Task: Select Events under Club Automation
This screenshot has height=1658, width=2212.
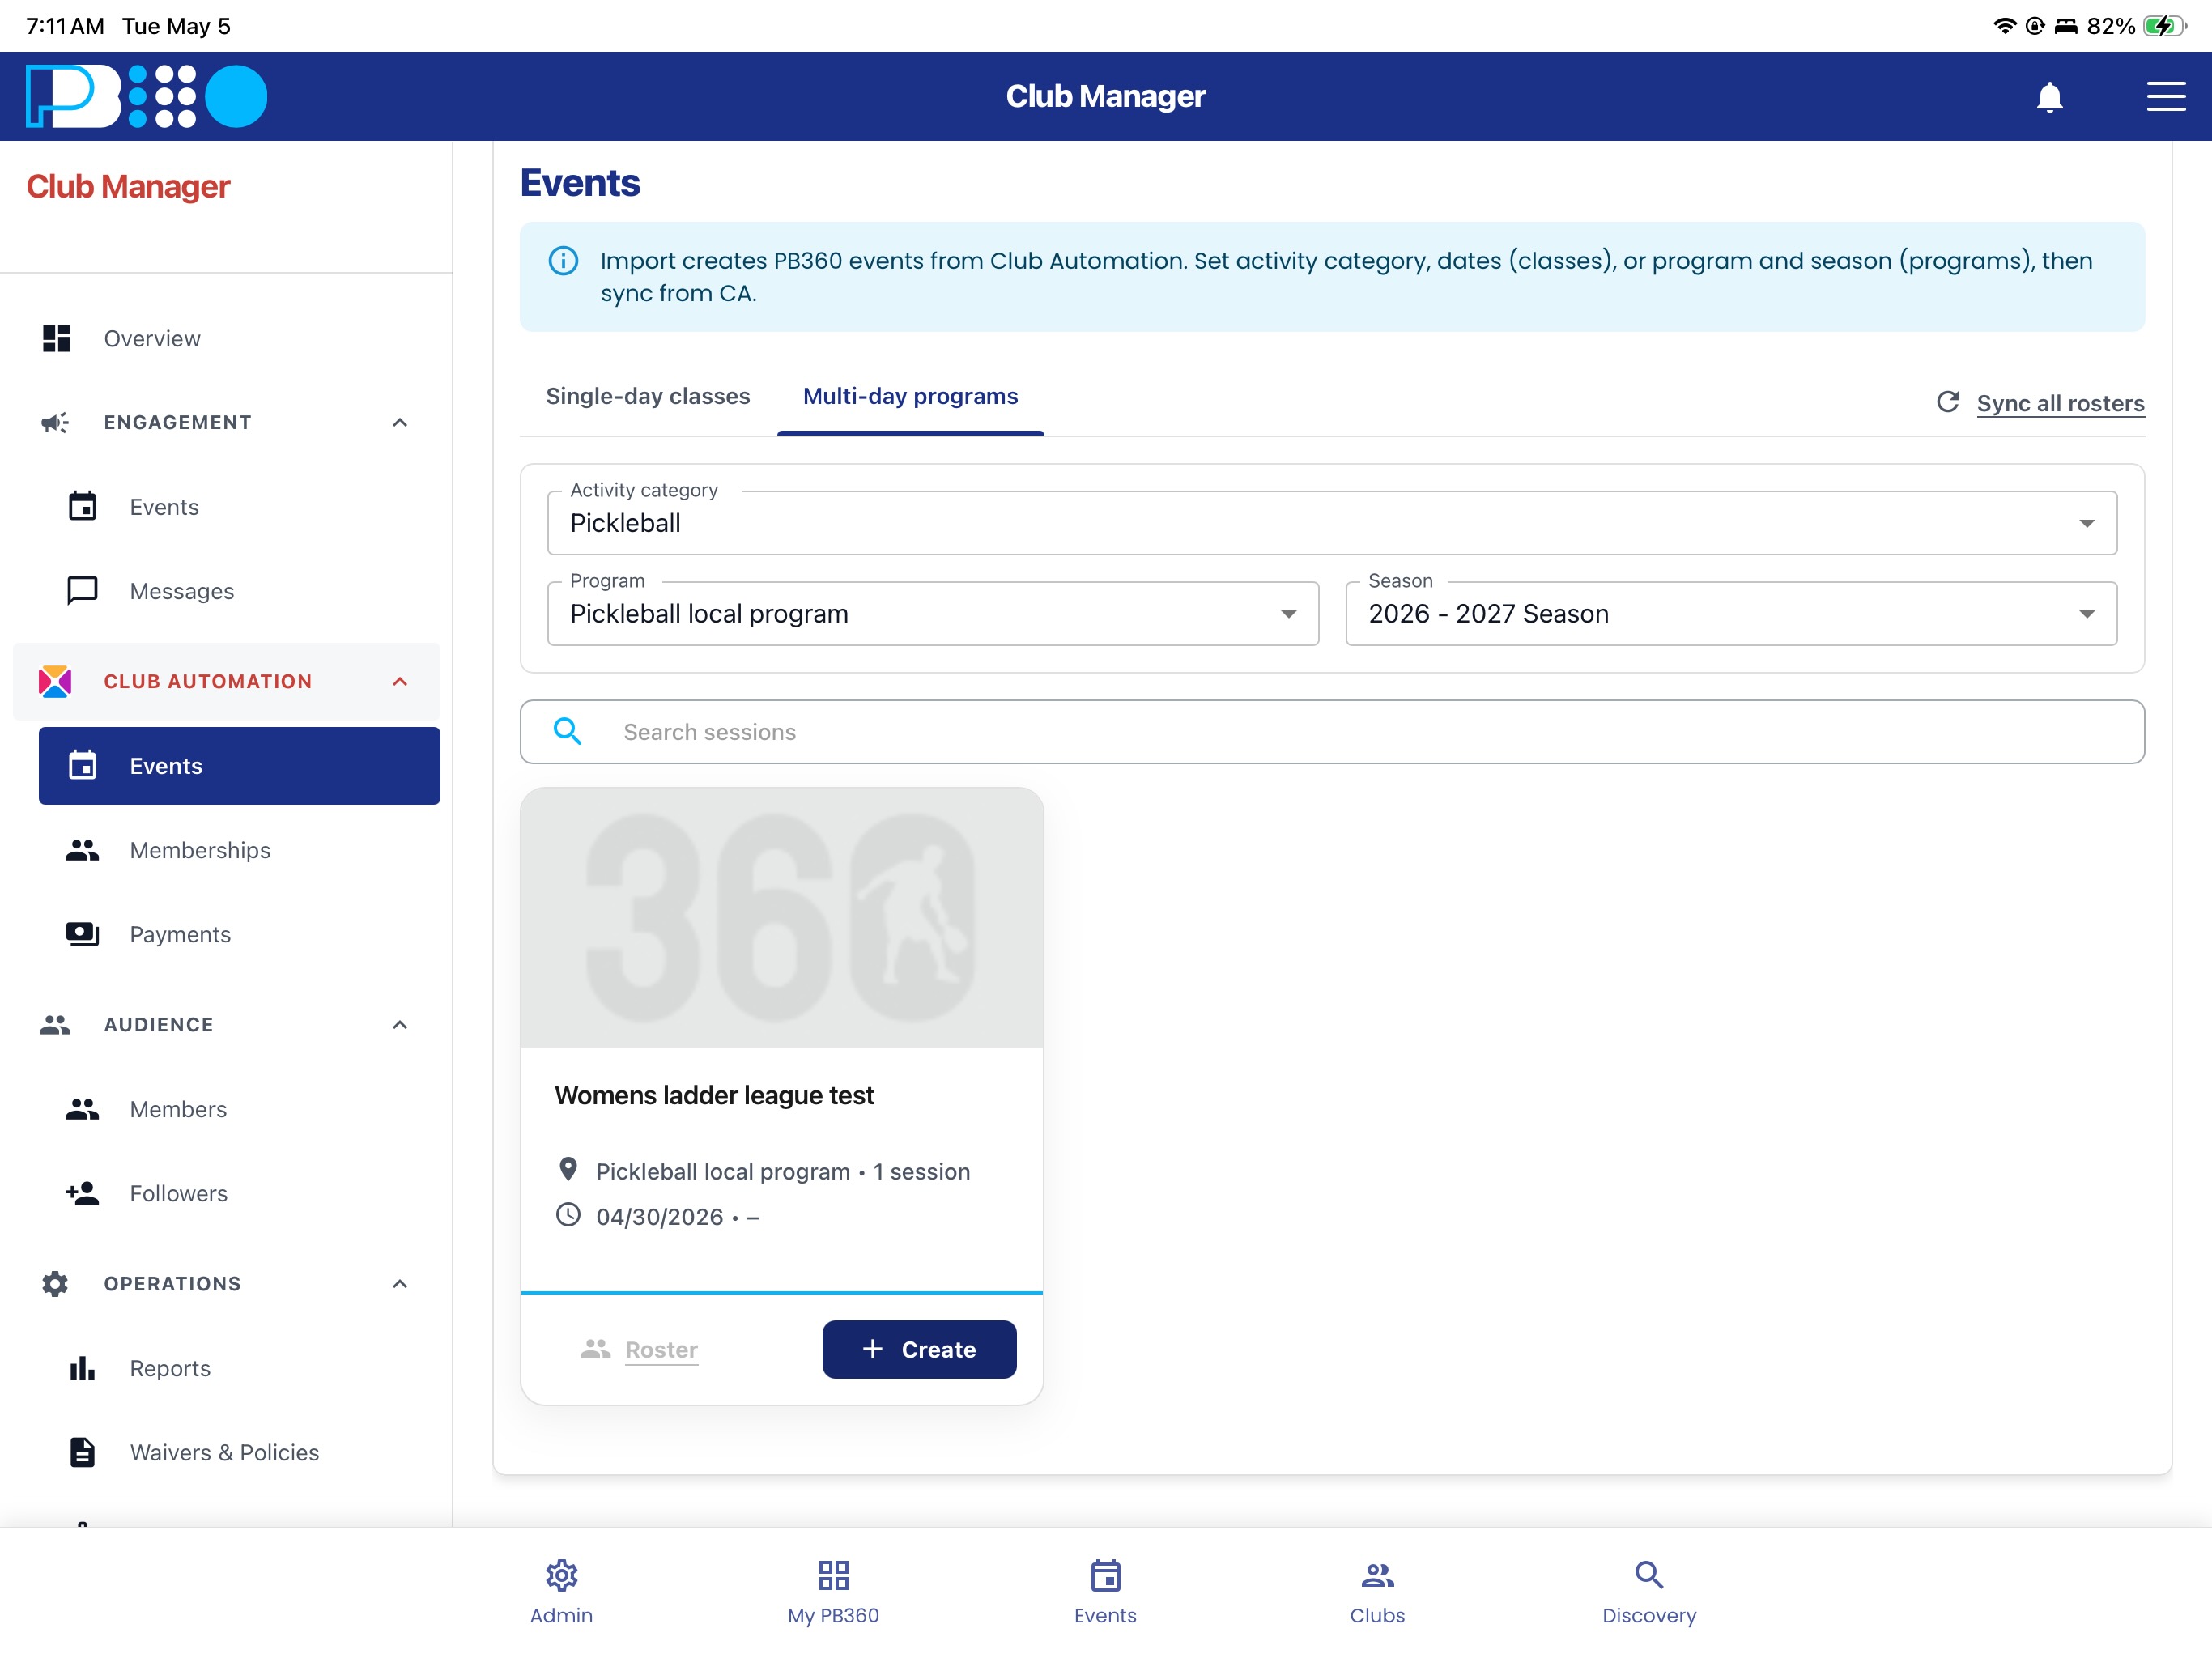Action: 239,766
